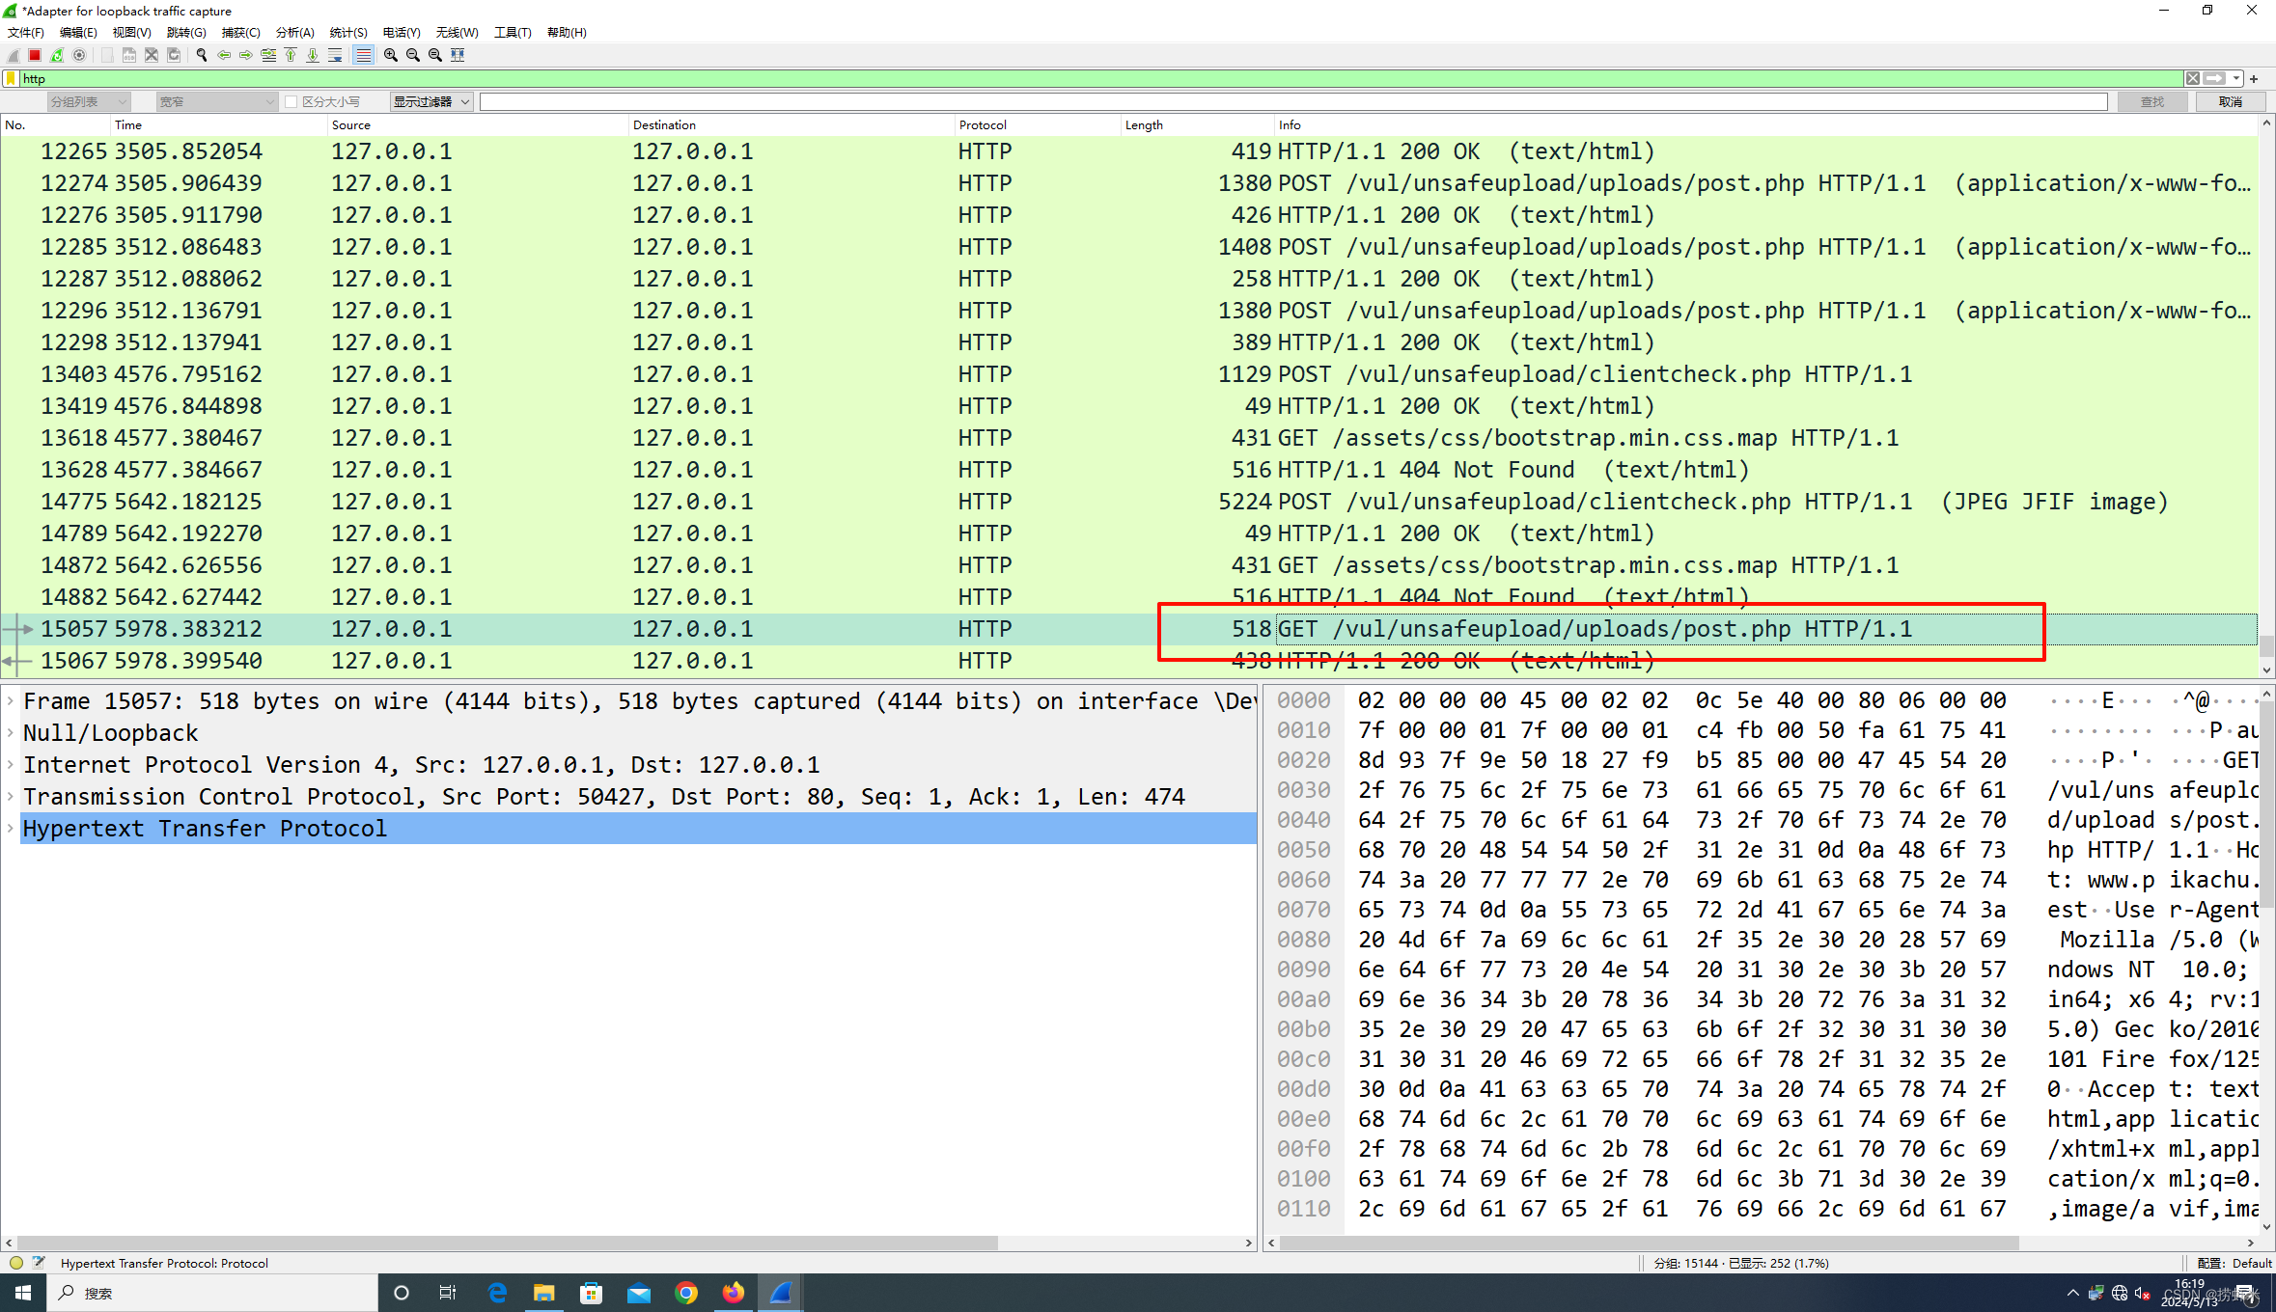Sort packets by Time column header
Image resolution: width=2276 pixels, height=1312 pixels.
(x=219, y=124)
